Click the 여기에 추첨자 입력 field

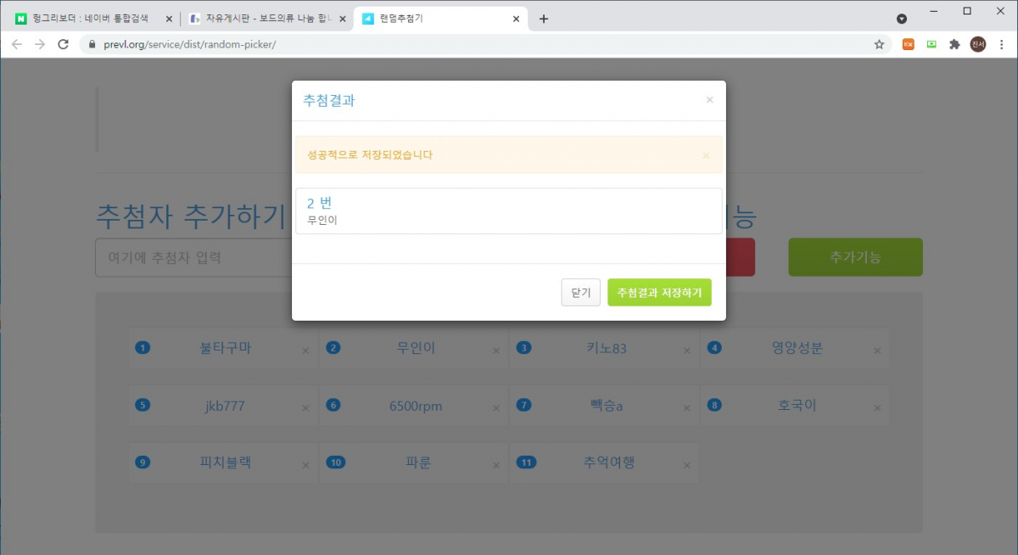[x=195, y=257]
